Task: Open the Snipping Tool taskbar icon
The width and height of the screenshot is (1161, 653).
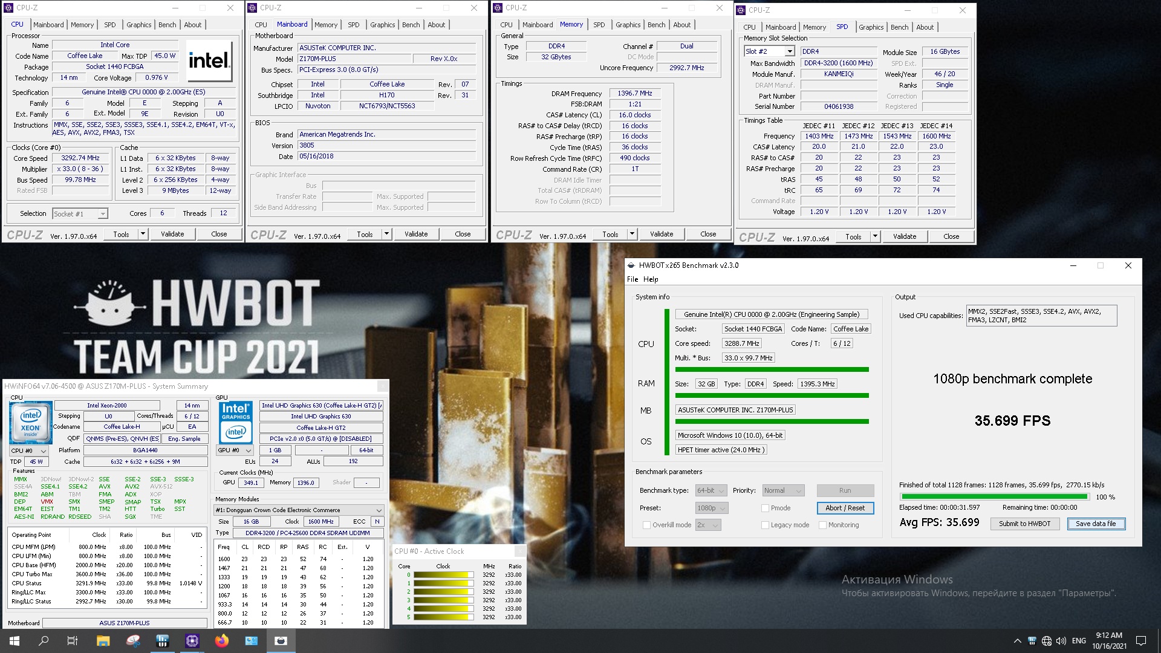Action: 133,641
